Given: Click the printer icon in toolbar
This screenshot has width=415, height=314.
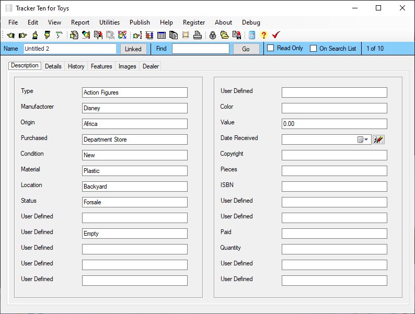Looking at the screenshot, I should tap(198, 35).
